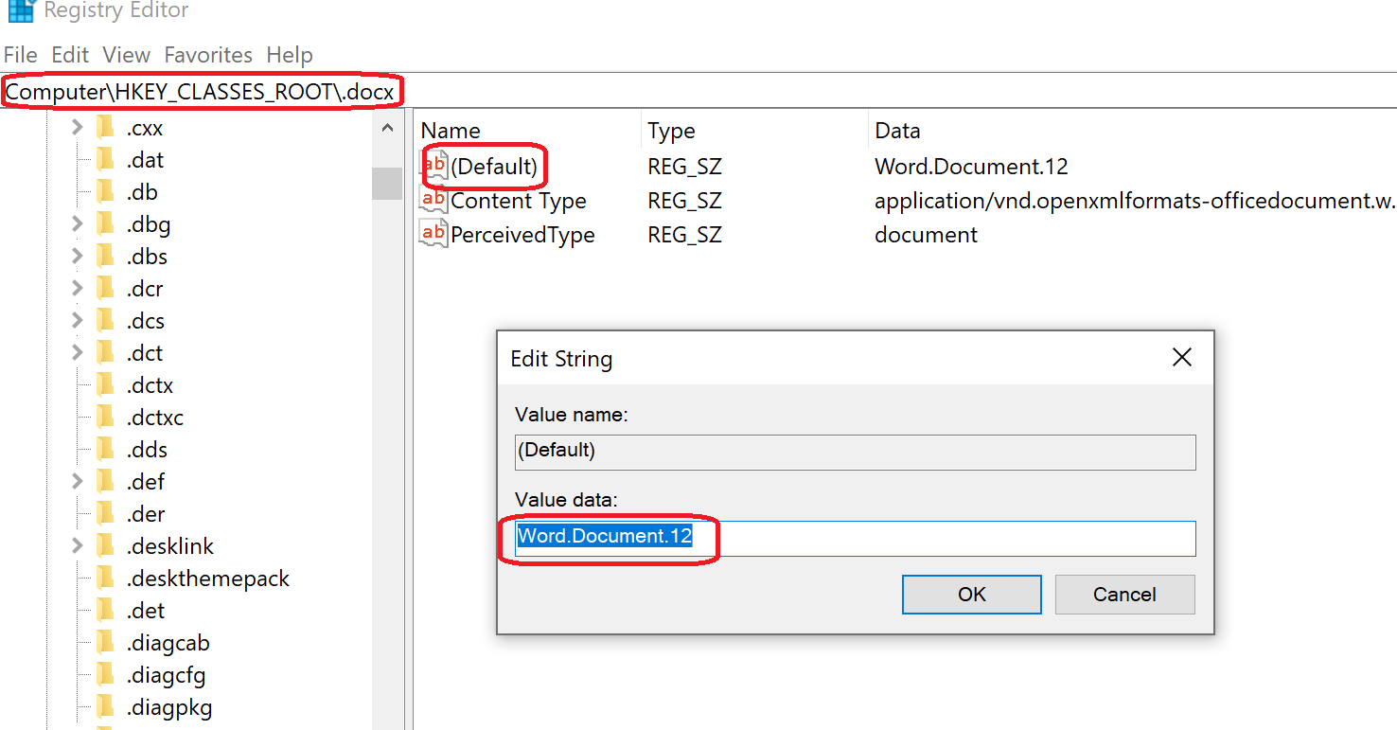
Task: Select the .deskthemepack key label
Action: pos(207,579)
